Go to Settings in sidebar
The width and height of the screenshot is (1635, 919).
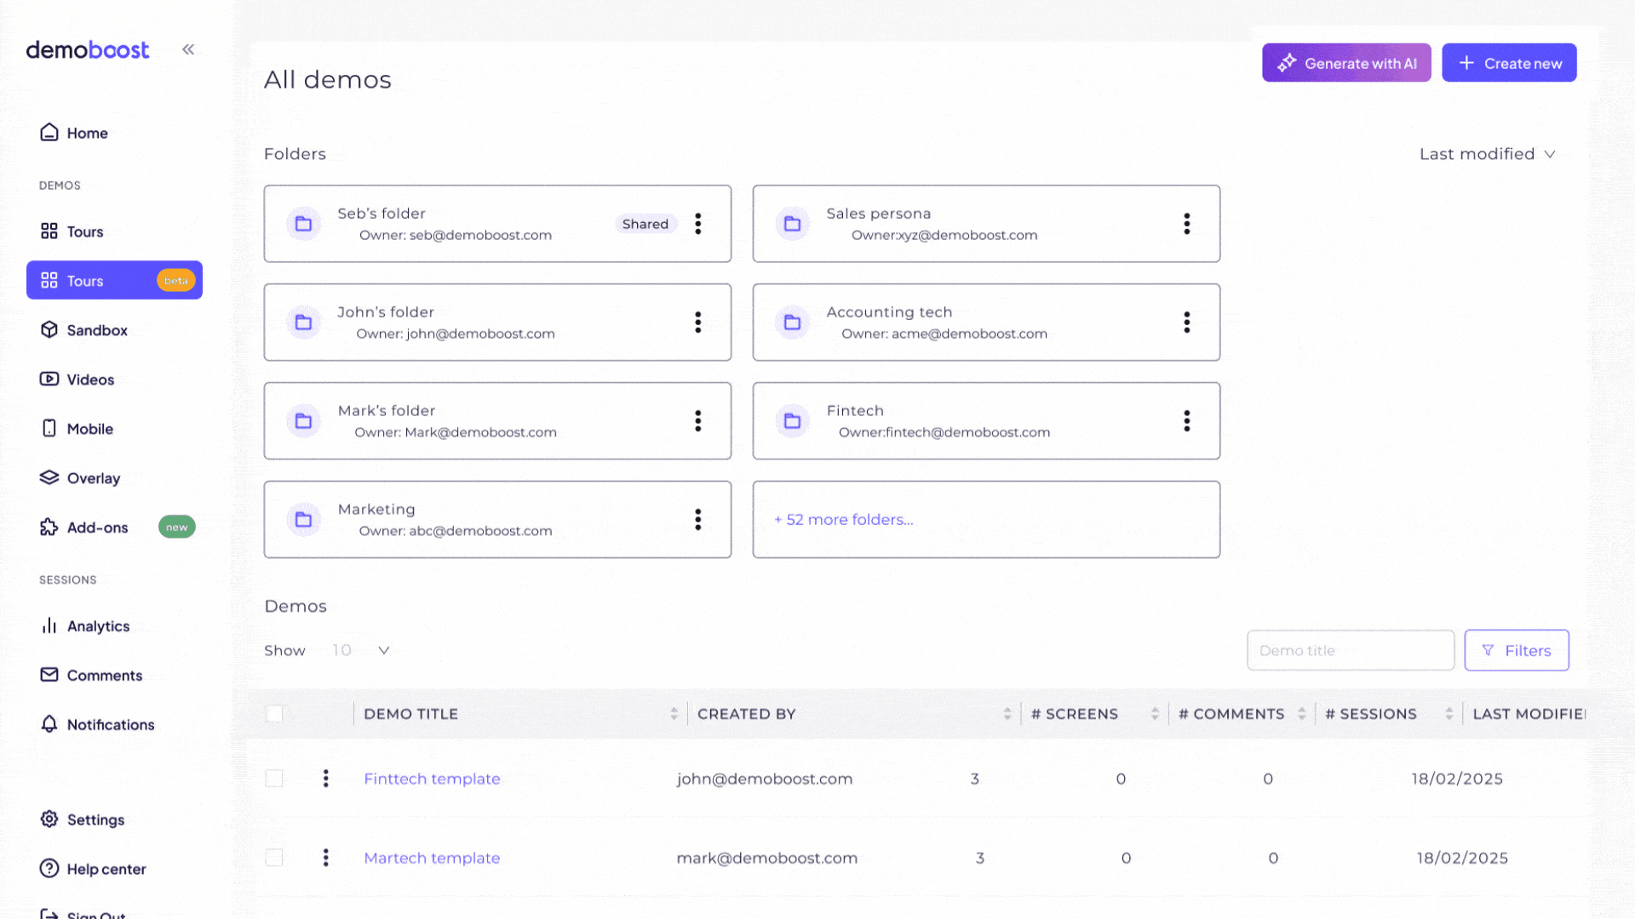coord(95,819)
